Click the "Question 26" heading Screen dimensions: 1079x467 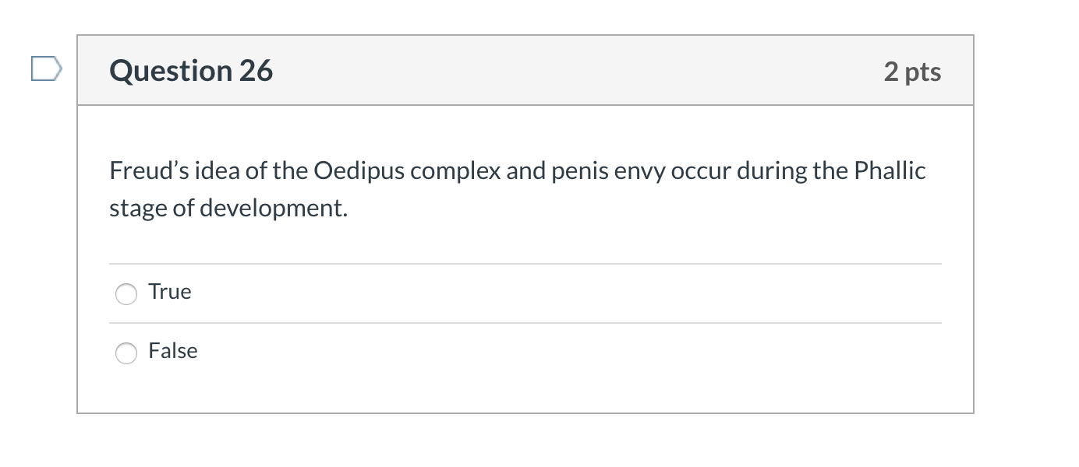[191, 71]
